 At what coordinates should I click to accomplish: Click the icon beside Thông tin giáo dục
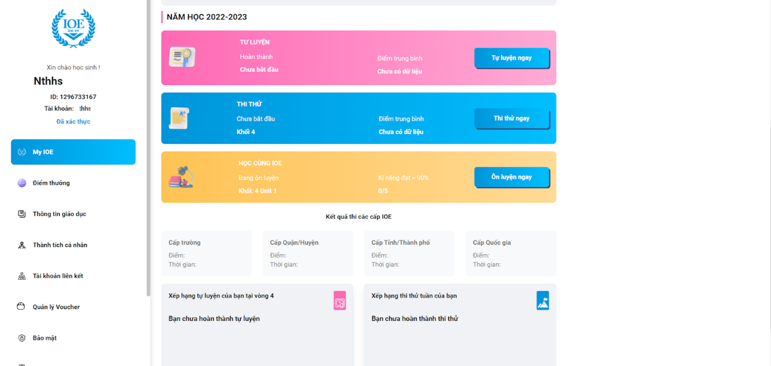click(22, 214)
